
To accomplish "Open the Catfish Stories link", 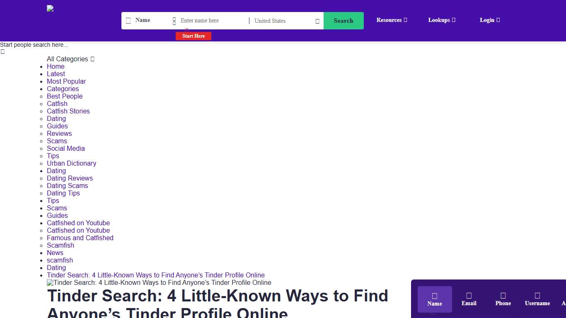I will click(x=68, y=111).
